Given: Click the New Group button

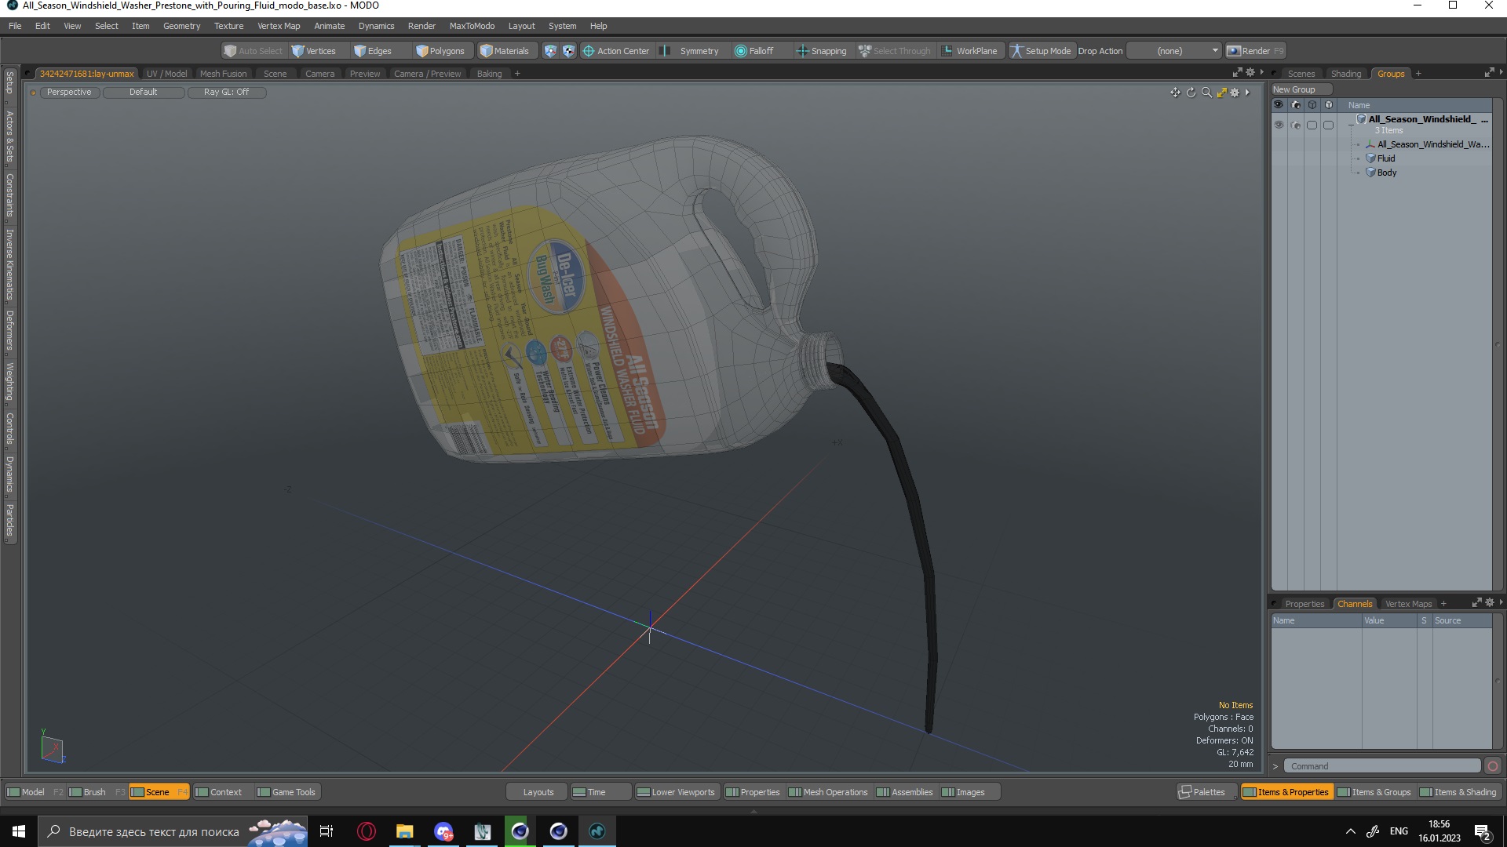Looking at the screenshot, I should tap(1301, 89).
